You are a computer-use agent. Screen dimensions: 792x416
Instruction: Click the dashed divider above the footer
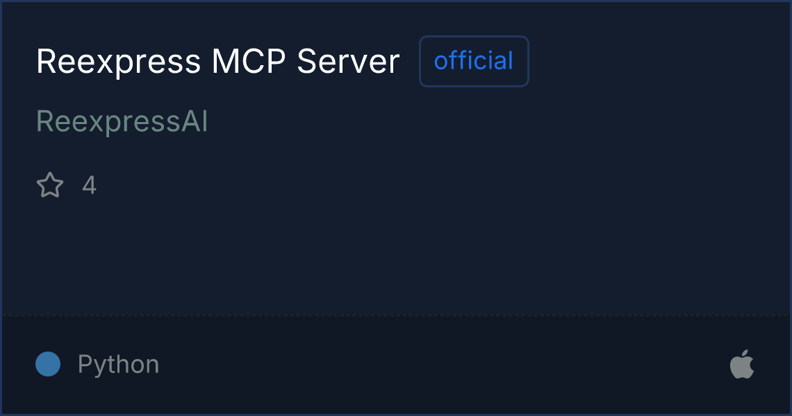click(x=396, y=315)
